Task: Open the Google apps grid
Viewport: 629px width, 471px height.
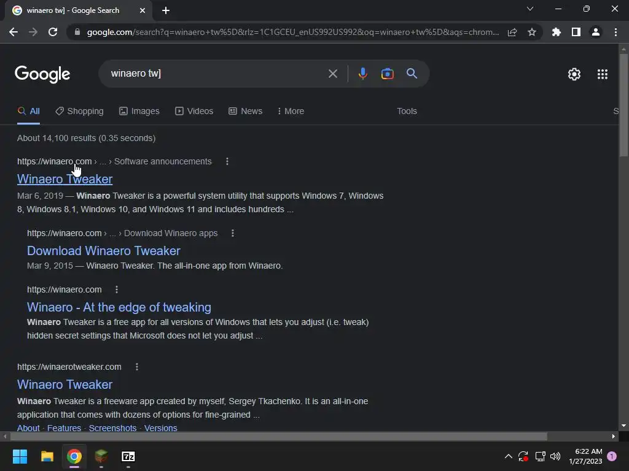Action: tap(603, 74)
